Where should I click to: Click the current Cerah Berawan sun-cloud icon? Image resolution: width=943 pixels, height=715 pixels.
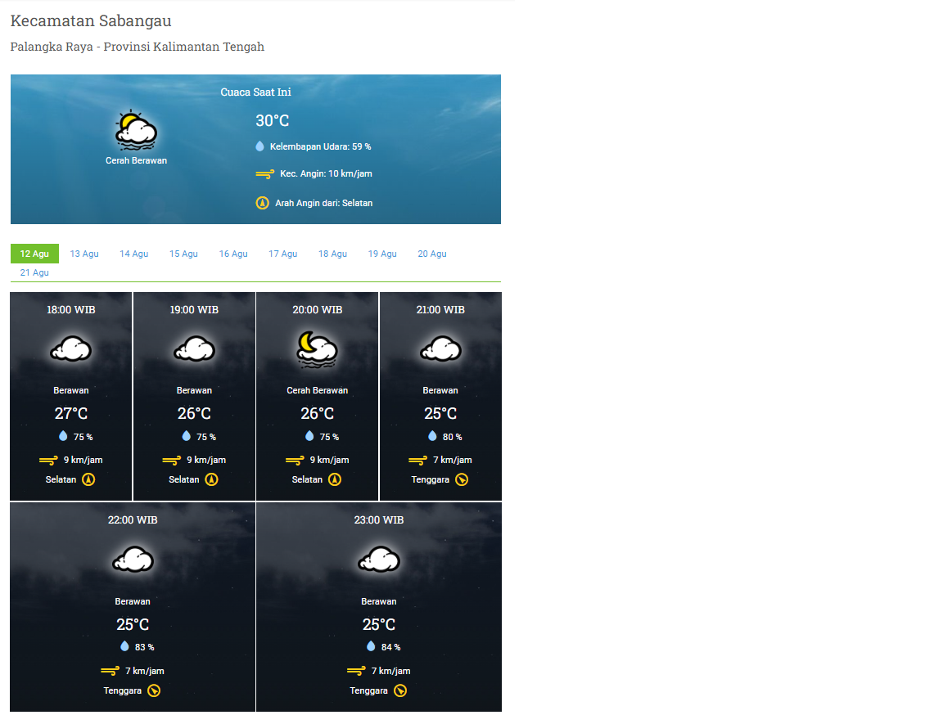pos(136,130)
